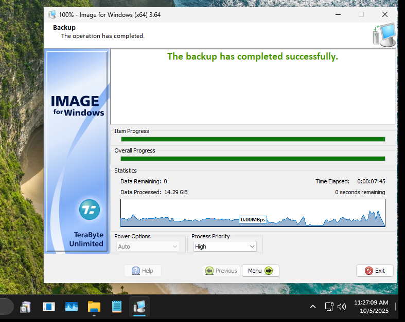Screen dimensions: 405x322
Task: Open the performance monitor taskbar icon
Action: pyautogui.click(x=72, y=307)
